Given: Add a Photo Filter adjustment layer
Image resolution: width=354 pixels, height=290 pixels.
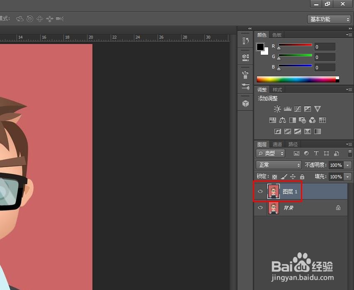Looking at the screenshot, I should [x=302, y=120].
